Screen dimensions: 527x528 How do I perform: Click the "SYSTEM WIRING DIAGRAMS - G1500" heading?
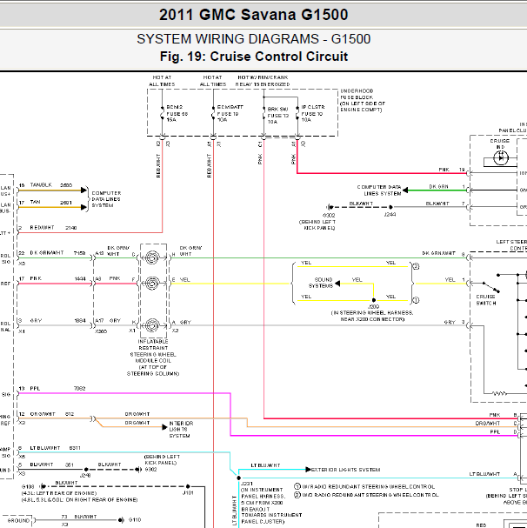pos(253,39)
